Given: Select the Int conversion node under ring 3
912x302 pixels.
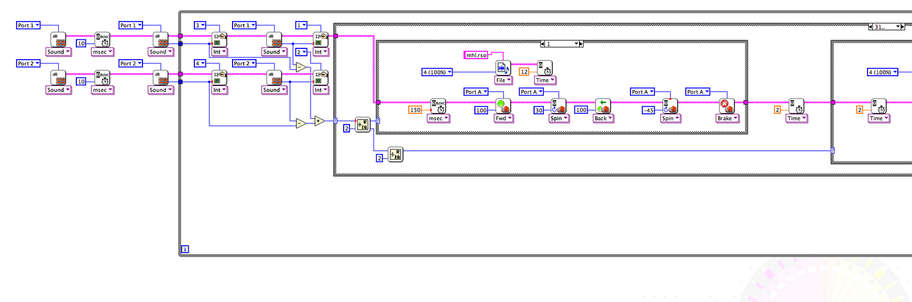Looking at the screenshot, I should coord(219,39).
